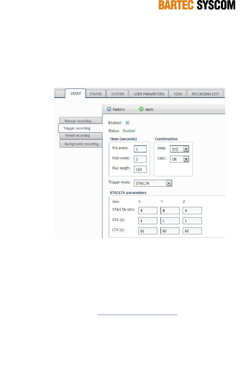Click LTA (s) field for X axis
This screenshot has width=252, height=370.
148,231
